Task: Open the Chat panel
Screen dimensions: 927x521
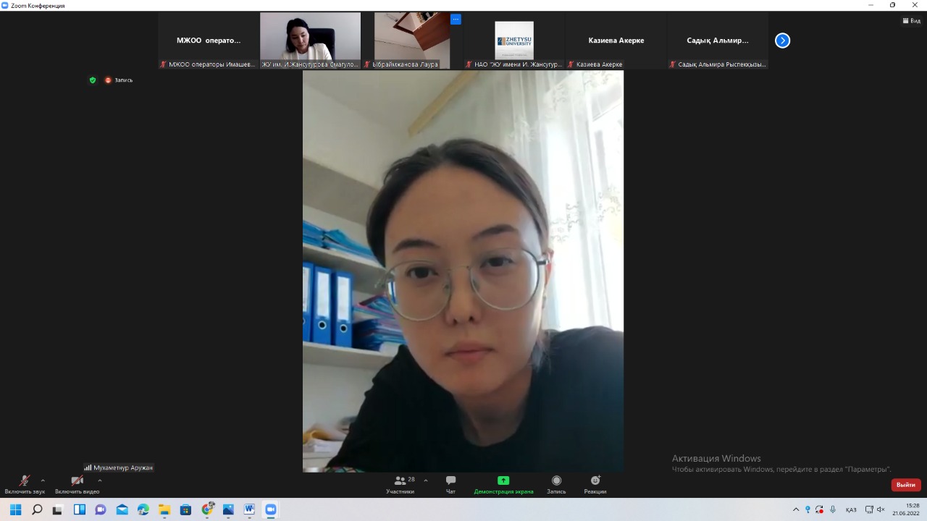Action: pyautogui.click(x=450, y=484)
